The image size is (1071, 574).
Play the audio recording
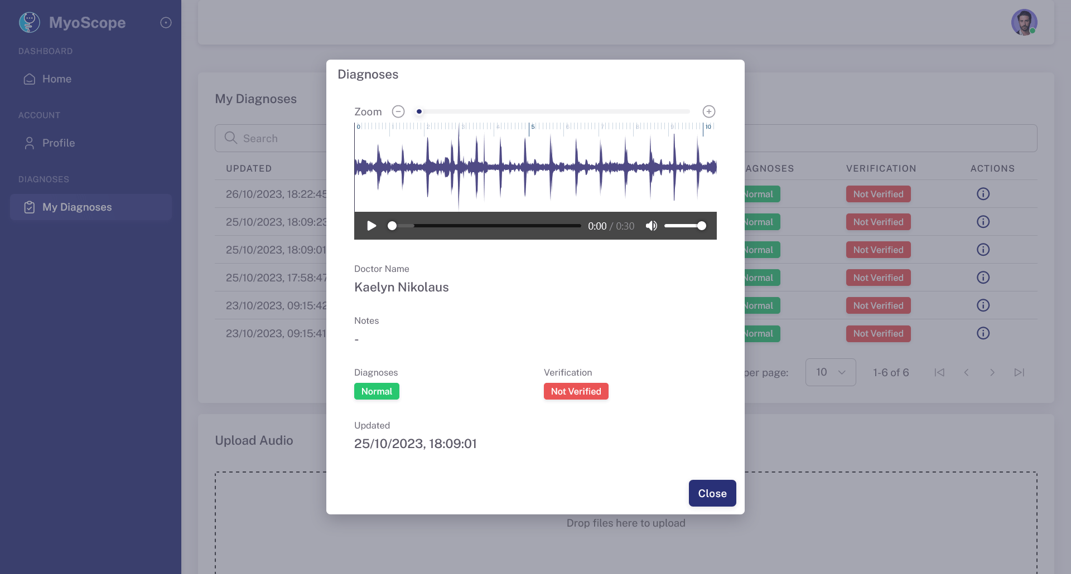tap(372, 226)
